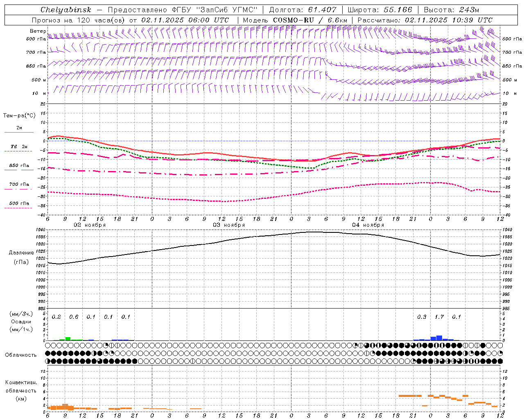Screen dimensions: 524x419
Task: Click the latitude value 55.166
Action: pos(398,10)
